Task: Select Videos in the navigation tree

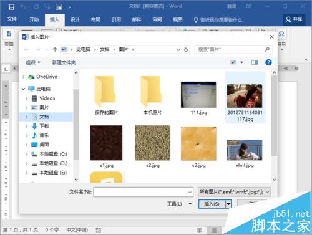Action: [47, 98]
